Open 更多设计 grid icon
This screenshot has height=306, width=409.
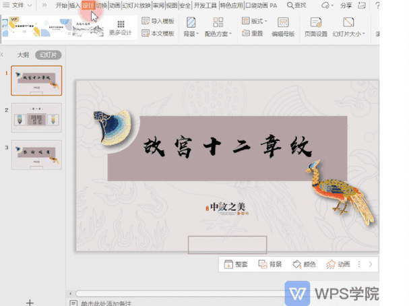(121, 24)
